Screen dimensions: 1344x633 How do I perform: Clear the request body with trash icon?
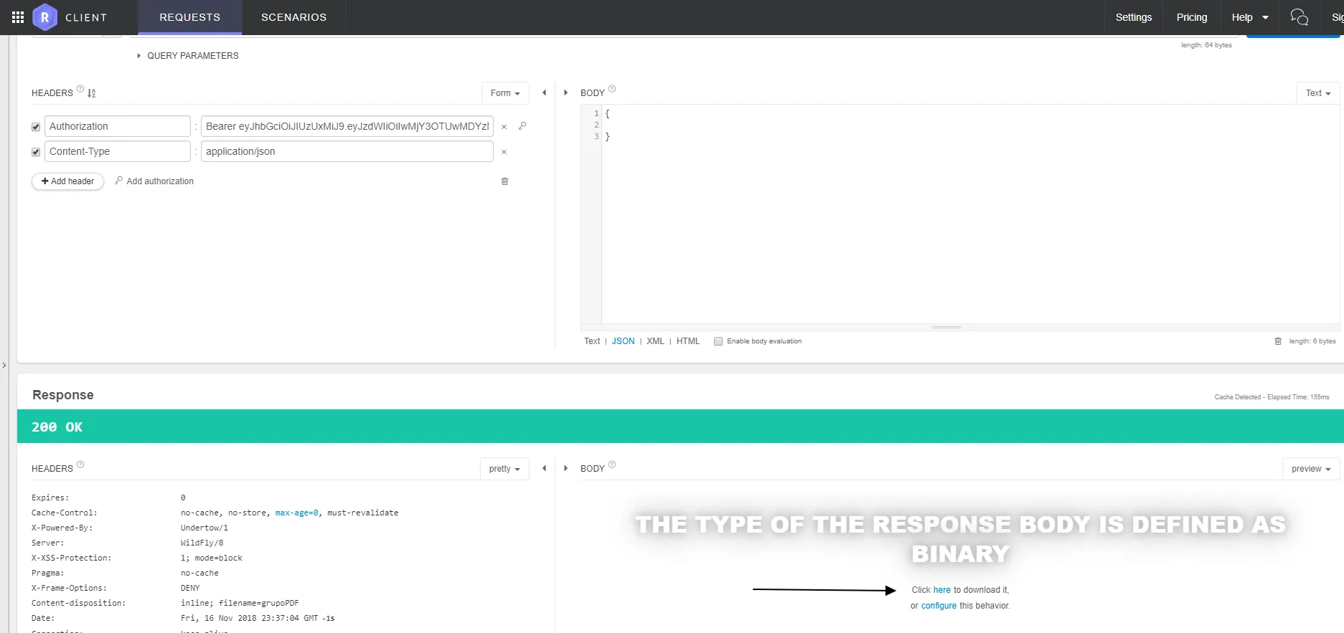click(1278, 341)
